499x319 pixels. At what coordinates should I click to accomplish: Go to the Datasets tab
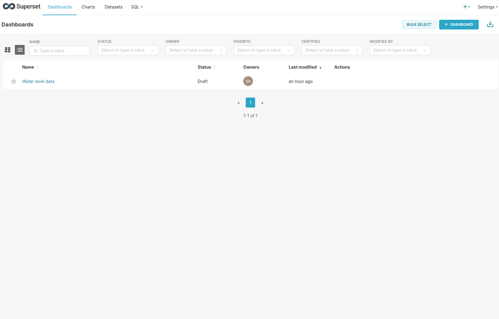click(x=114, y=7)
